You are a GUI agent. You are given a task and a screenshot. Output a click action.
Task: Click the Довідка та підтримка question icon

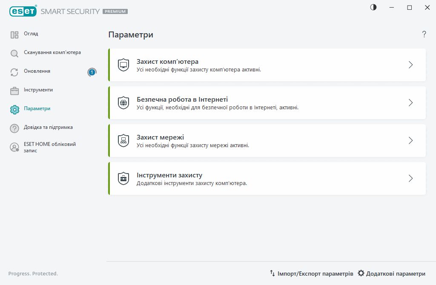click(x=14, y=128)
